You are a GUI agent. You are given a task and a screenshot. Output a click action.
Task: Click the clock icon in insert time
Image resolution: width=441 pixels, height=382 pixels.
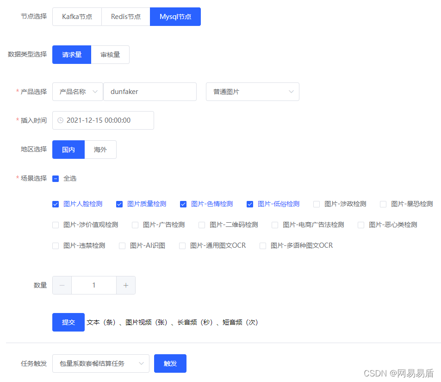tap(61, 120)
